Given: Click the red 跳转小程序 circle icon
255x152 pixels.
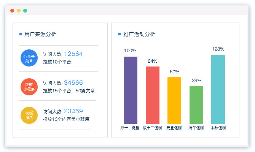Looking at the screenshot, I should click(x=29, y=87).
